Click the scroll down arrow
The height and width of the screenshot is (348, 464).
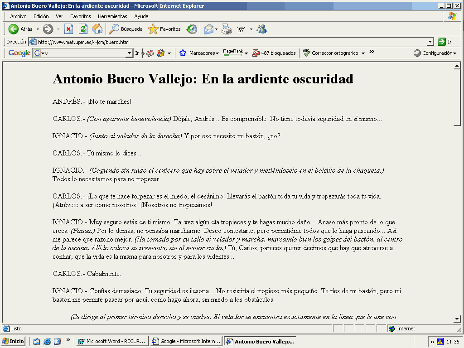pyautogui.click(x=457, y=319)
